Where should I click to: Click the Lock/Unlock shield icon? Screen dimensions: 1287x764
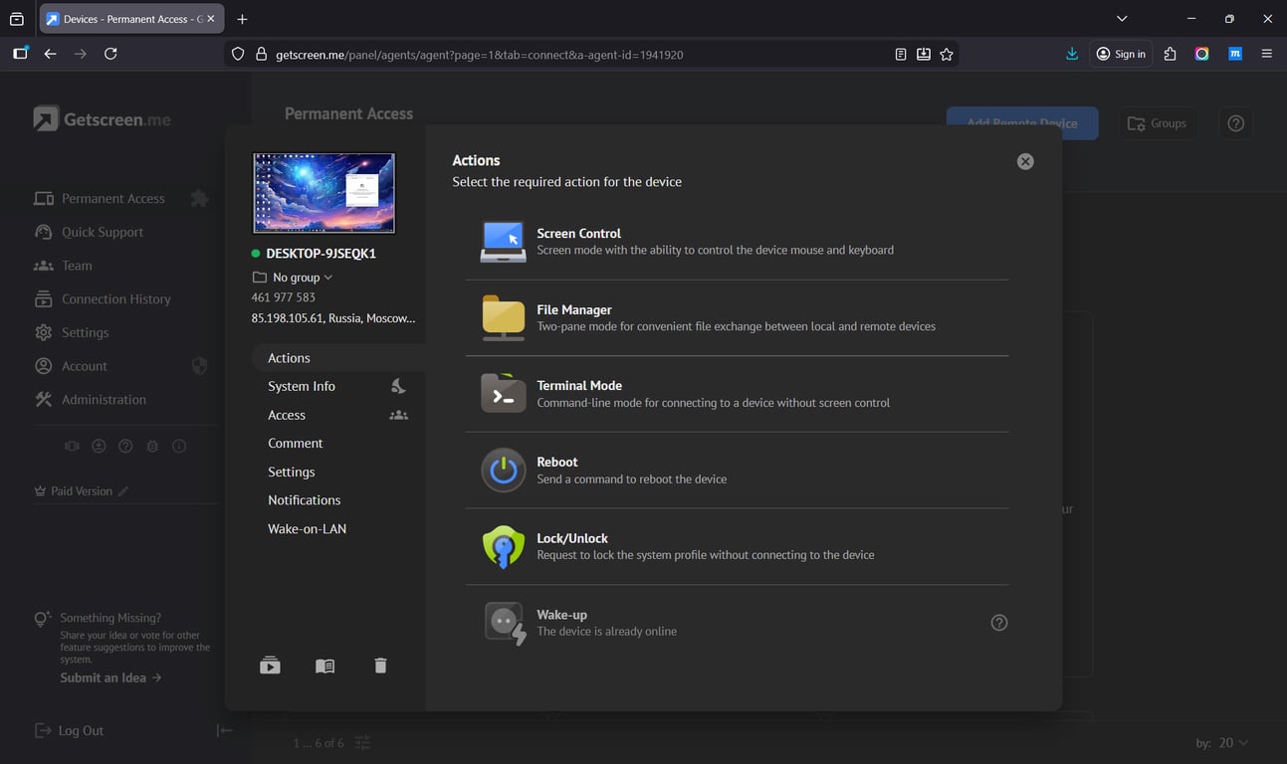[504, 546]
